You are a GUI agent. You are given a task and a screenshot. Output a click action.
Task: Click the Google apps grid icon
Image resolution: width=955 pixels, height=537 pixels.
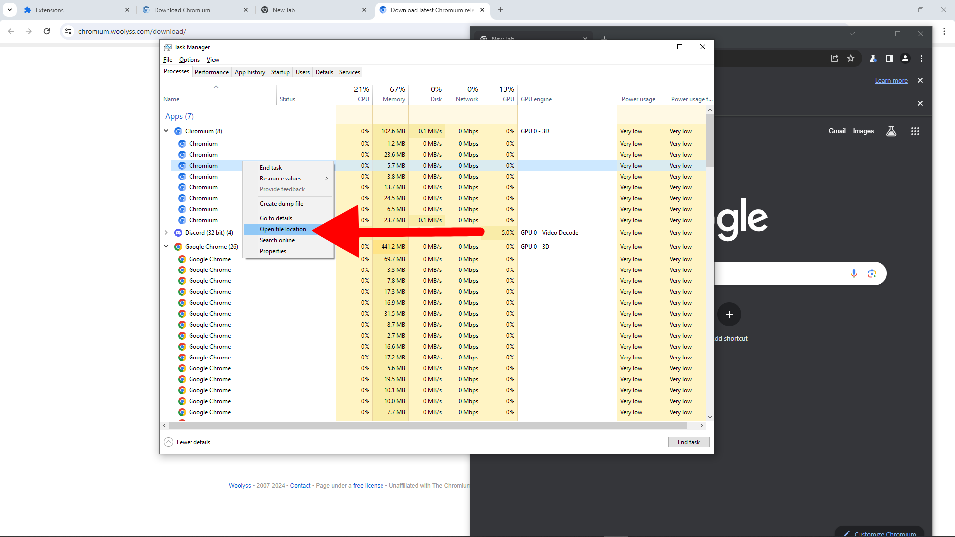point(915,131)
